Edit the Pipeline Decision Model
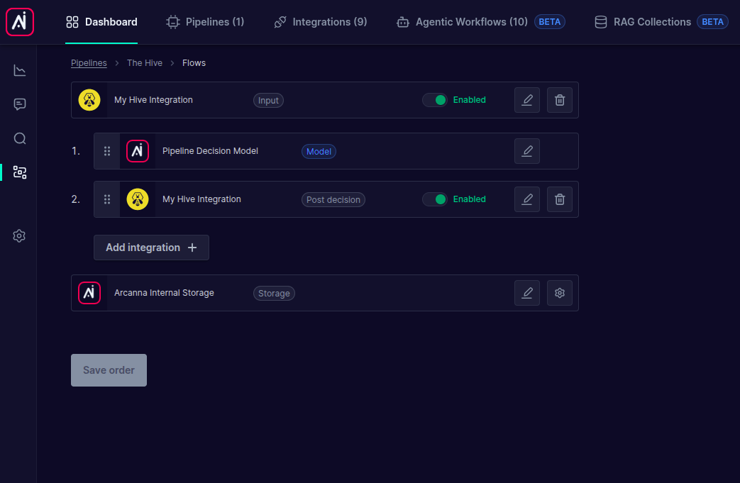The height and width of the screenshot is (483, 740). tap(527, 151)
